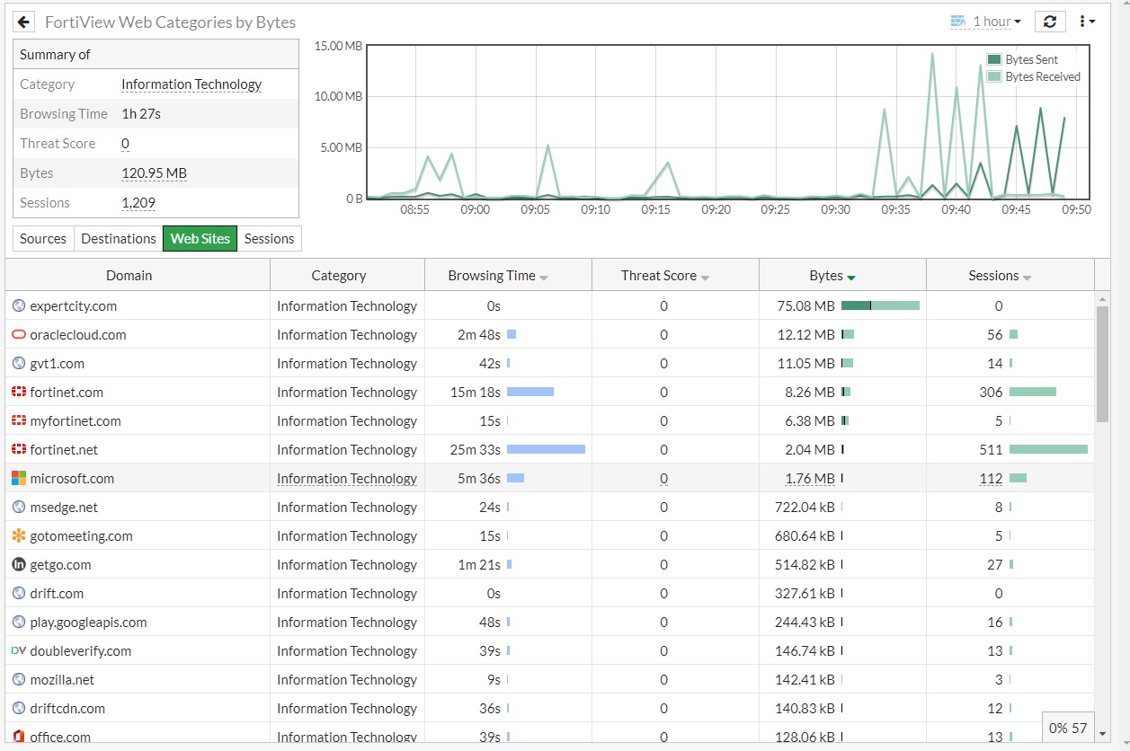Image resolution: width=1130 pixels, height=751 pixels.
Task: Click the table vertical scrollbar thumb
Action: (x=1103, y=364)
